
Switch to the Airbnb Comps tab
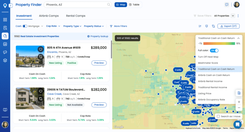(48, 16)
